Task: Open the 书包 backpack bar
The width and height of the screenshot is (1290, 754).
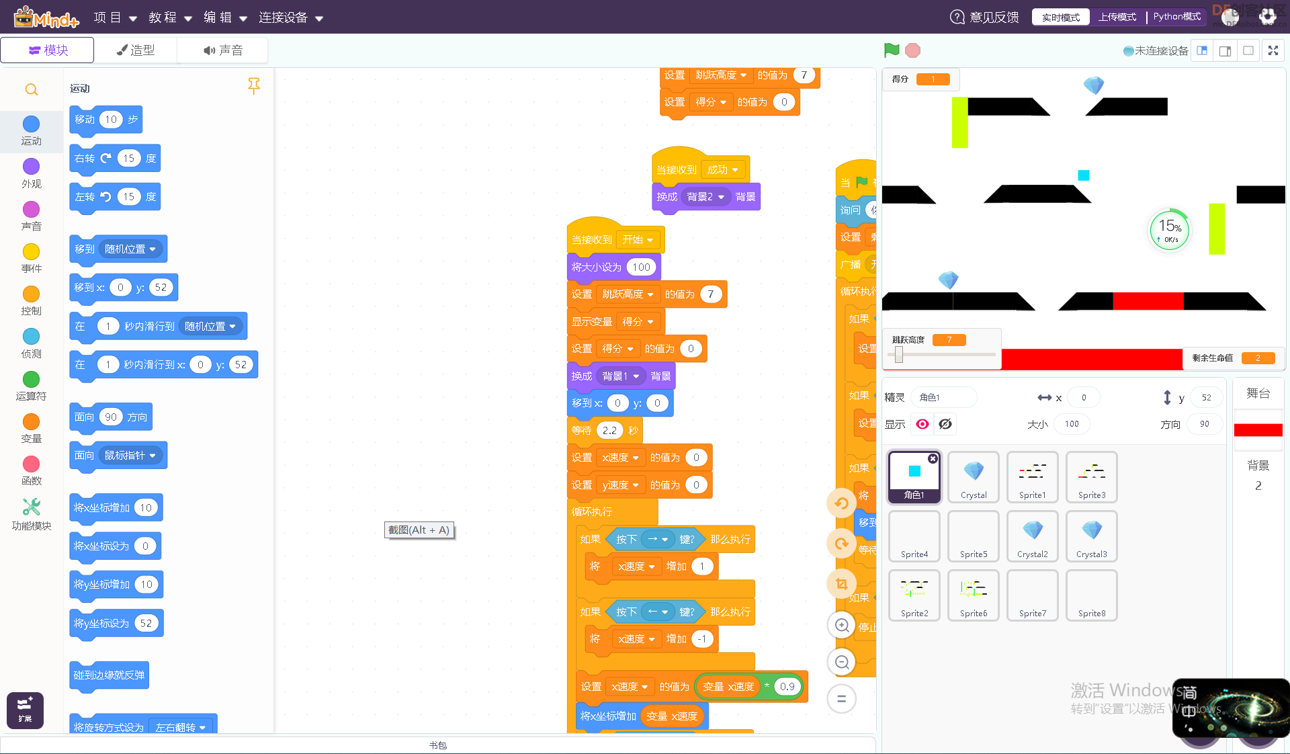Action: coord(438,745)
